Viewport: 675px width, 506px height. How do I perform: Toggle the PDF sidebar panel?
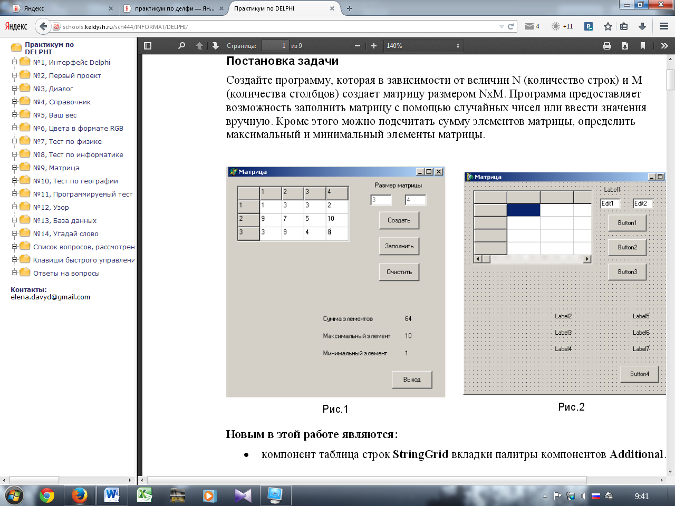(x=148, y=46)
